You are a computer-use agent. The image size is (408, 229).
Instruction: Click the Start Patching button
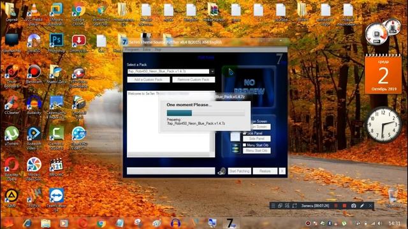pyautogui.click(x=240, y=171)
